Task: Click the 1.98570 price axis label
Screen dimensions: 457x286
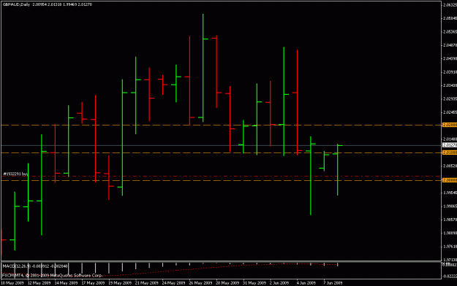Action: point(450,220)
